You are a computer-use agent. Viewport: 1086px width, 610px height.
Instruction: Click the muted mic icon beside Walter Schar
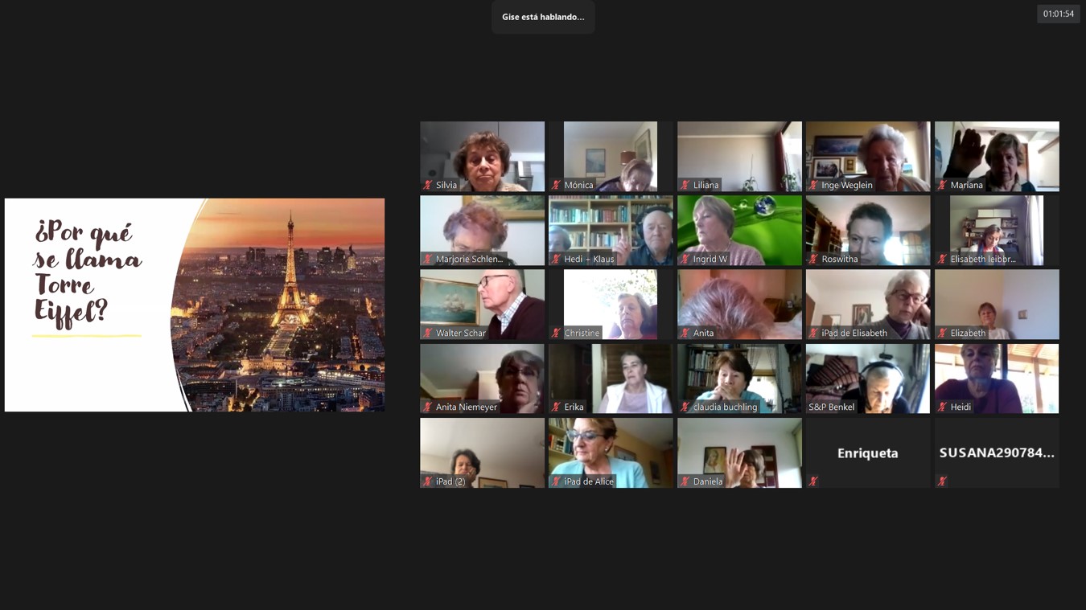coord(428,333)
